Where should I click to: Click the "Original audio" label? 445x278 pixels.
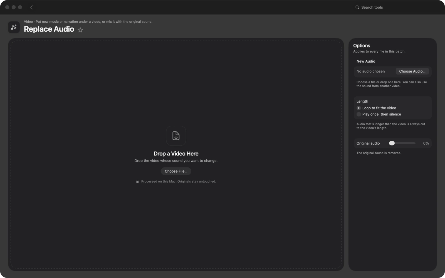tap(368, 143)
